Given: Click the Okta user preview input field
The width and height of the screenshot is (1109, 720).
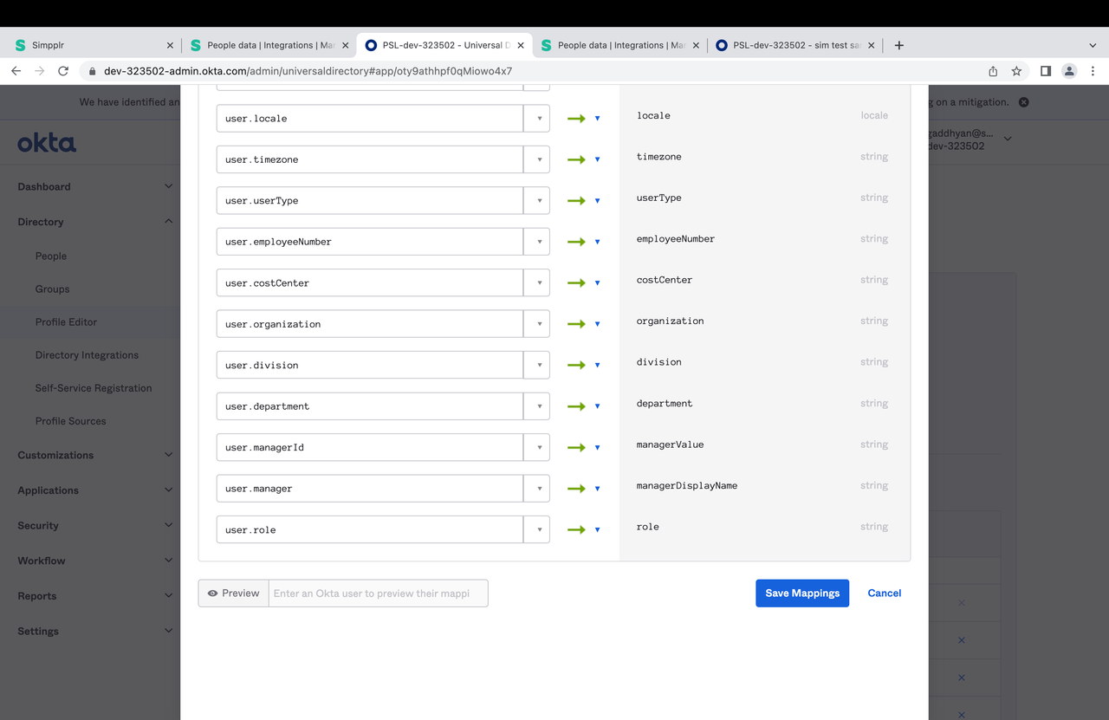Looking at the screenshot, I should coord(379,593).
